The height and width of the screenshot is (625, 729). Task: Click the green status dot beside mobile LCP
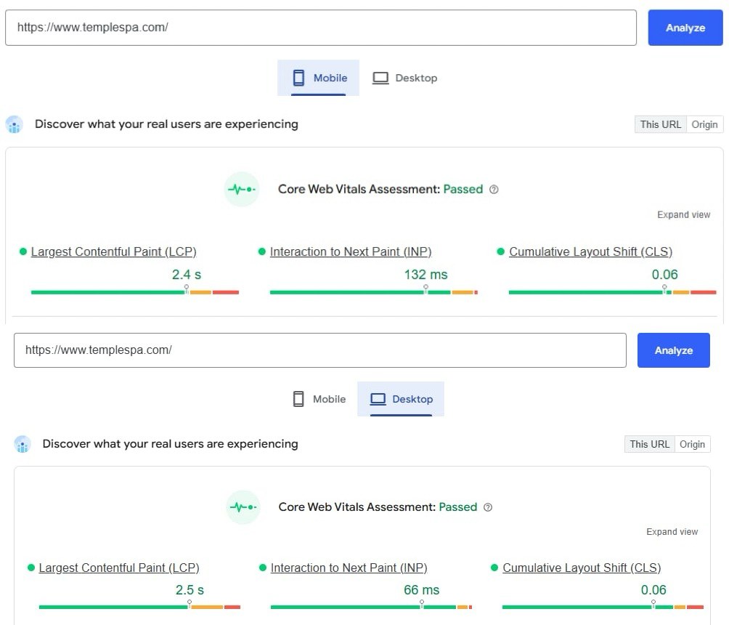click(23, 251)
